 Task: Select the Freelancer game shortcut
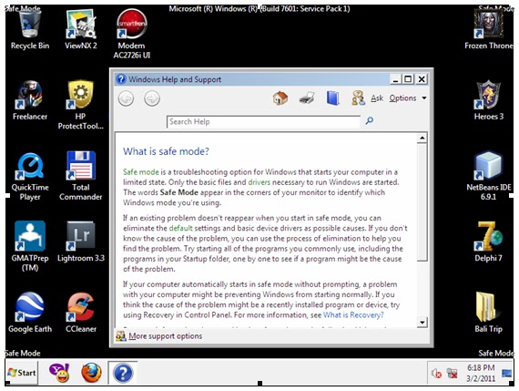tap(30, 100)
